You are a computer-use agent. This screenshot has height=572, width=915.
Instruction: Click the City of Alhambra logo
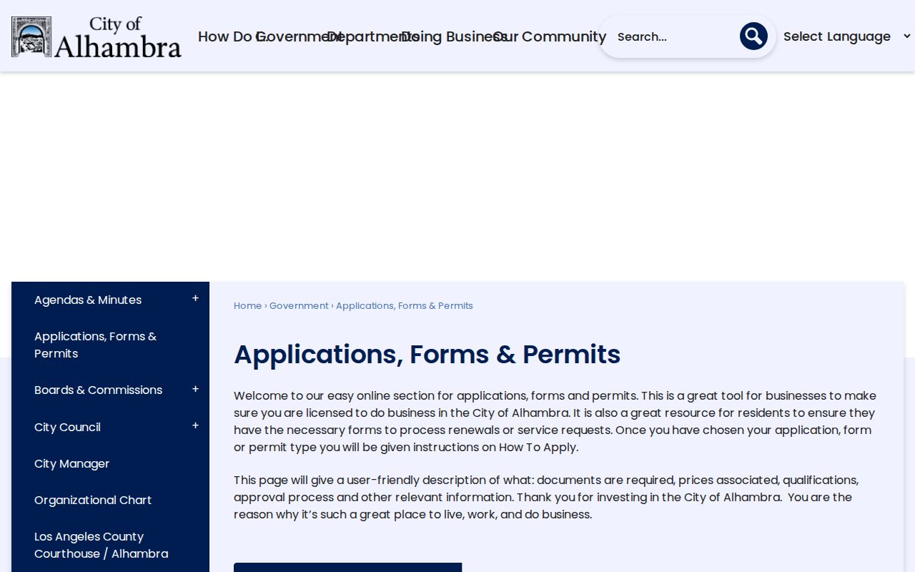pyautogui.click(x=97, y=36)
